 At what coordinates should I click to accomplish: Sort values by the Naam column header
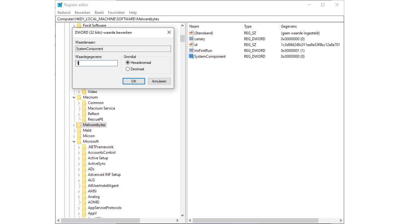click(x=215, y=26)
